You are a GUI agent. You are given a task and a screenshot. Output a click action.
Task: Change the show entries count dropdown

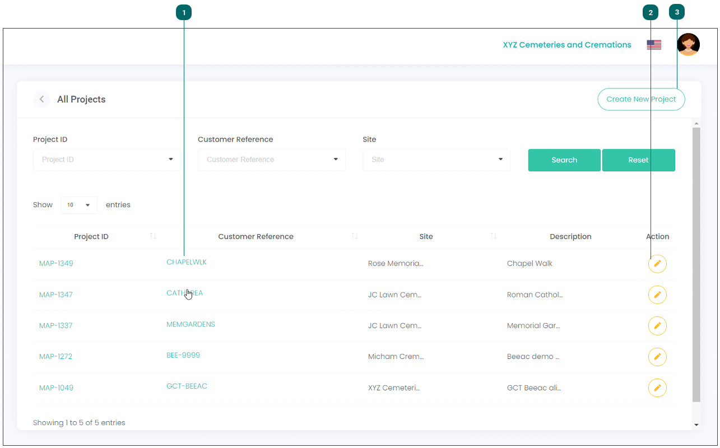[x=79, y=205]
